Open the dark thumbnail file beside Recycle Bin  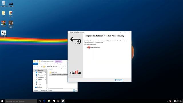[11, 5]
